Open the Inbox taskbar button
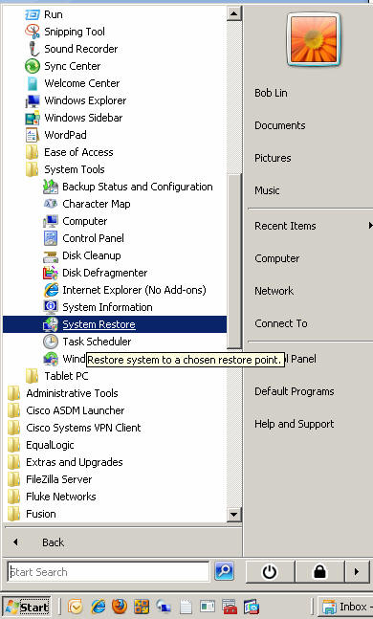Image resolution: width=373 pixels, height=619 pixels. tap(346, 607)
